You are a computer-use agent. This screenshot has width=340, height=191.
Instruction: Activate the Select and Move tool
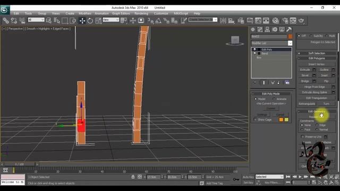[x=82, y=21]
